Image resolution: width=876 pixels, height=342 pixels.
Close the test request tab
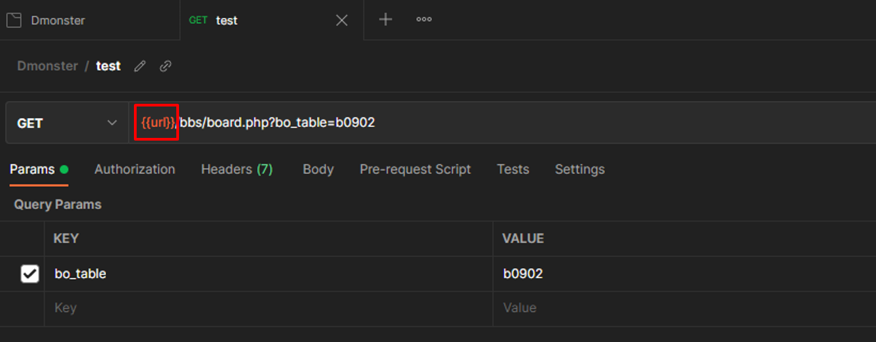click(342, 20)
